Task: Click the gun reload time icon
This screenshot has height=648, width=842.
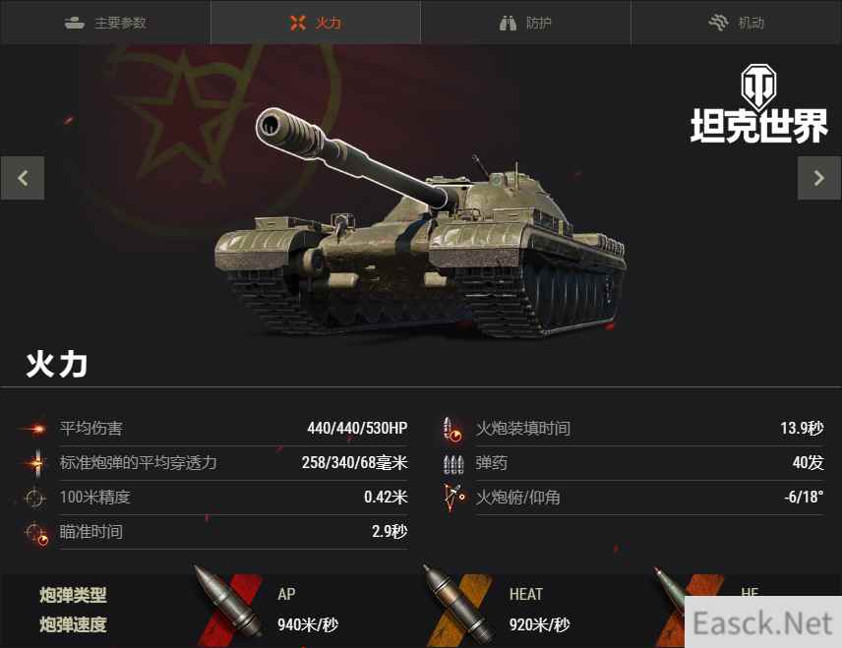Action: [452, 429]
